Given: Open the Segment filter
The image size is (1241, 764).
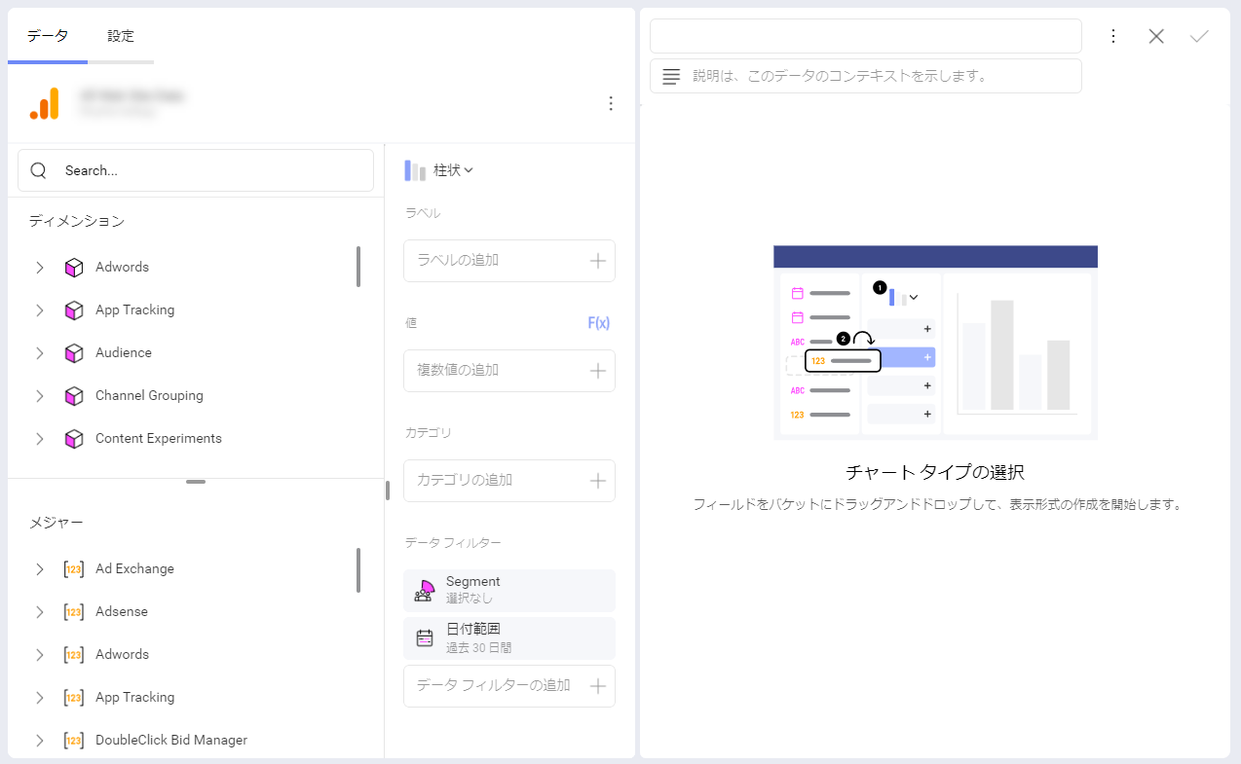Looking at the screenshot, I should (x=509, y=590).
